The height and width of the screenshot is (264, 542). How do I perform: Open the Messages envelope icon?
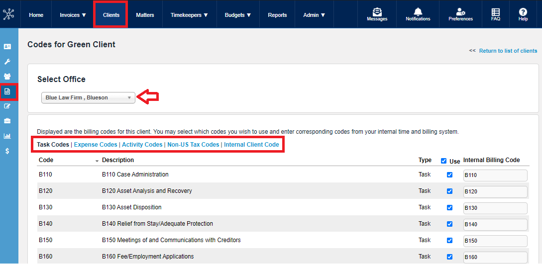pos(377,11)
